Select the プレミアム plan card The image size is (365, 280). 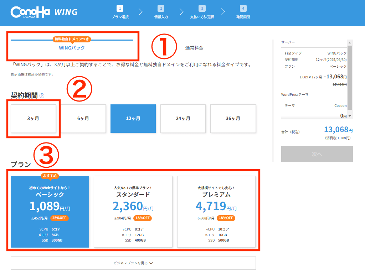216,212
